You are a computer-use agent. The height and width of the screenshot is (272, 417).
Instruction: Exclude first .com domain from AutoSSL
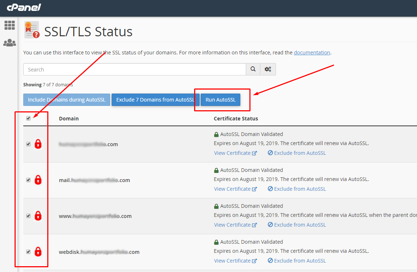(297, 153)
